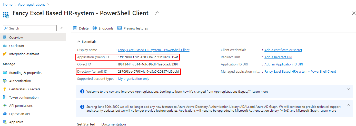
Task: Open Quickstart in the sidebar
Action: click(x=17, y=46)
